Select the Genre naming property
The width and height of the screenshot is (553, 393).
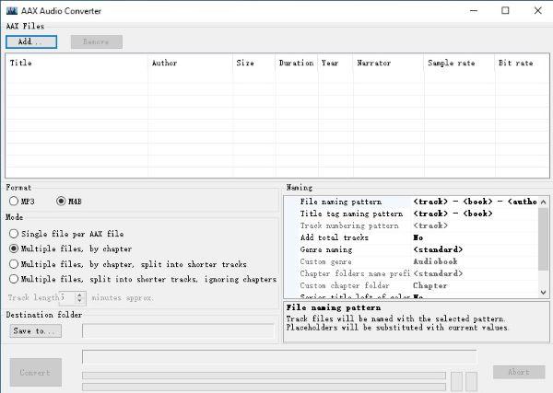[326, 249]
